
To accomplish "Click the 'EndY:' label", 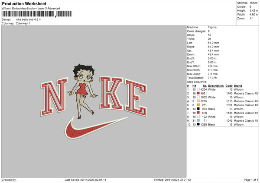I will tap(191, 62).
